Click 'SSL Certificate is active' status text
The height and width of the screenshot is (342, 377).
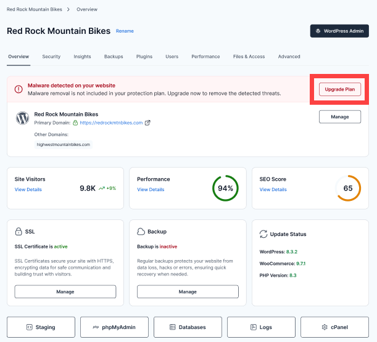pyautogui.click(x=41, y=246)
